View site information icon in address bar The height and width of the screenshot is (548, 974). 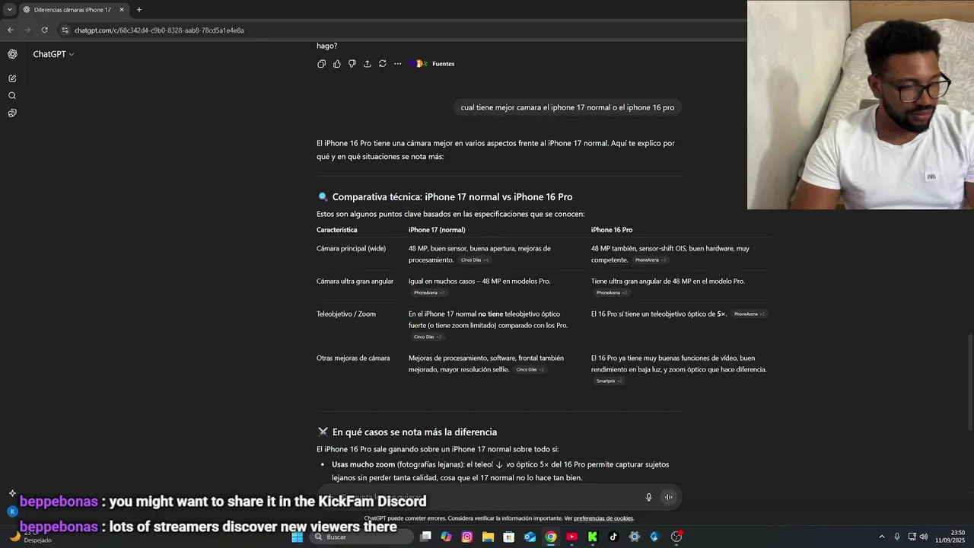coord(65,30)
